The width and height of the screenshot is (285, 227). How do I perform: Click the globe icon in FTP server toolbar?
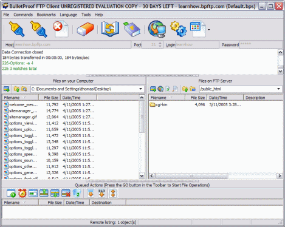click(160, 89)
